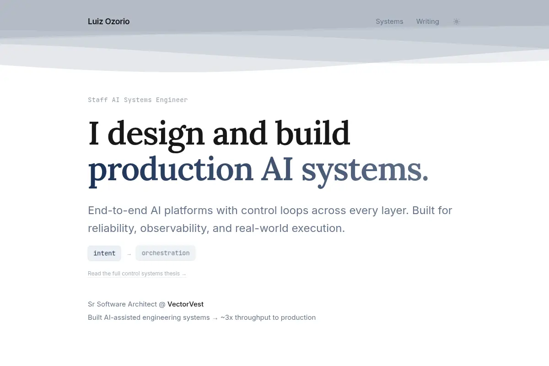This screenshot has width=549, height=366.
Task: Click the arrow before ~3x throughput
Action: pos(215,318)
